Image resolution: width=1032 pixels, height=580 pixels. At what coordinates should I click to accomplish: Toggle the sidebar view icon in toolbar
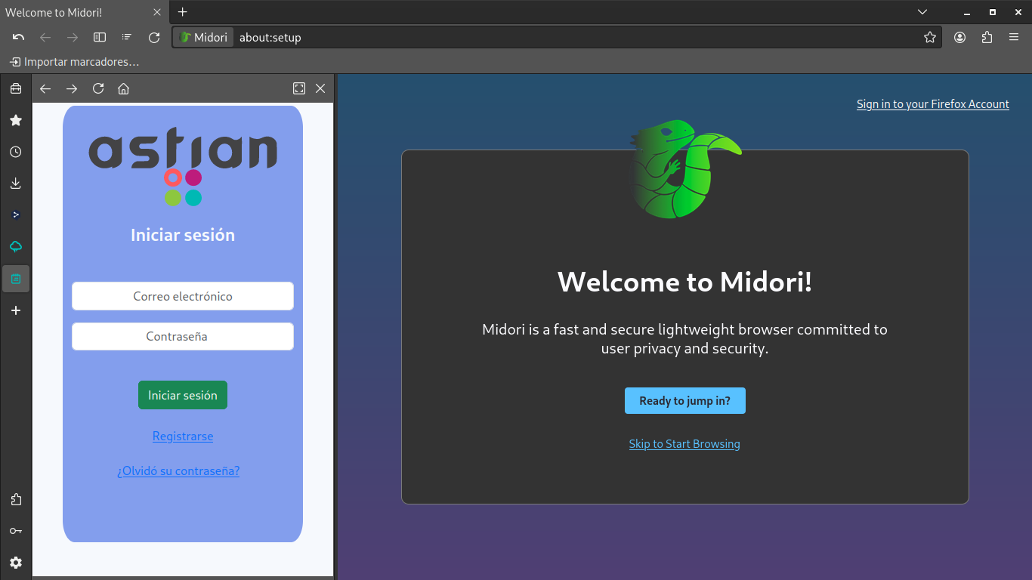click(99, 37)
